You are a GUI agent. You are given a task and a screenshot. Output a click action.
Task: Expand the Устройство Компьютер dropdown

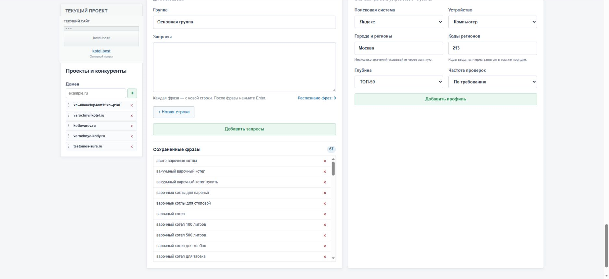(493, 22)
